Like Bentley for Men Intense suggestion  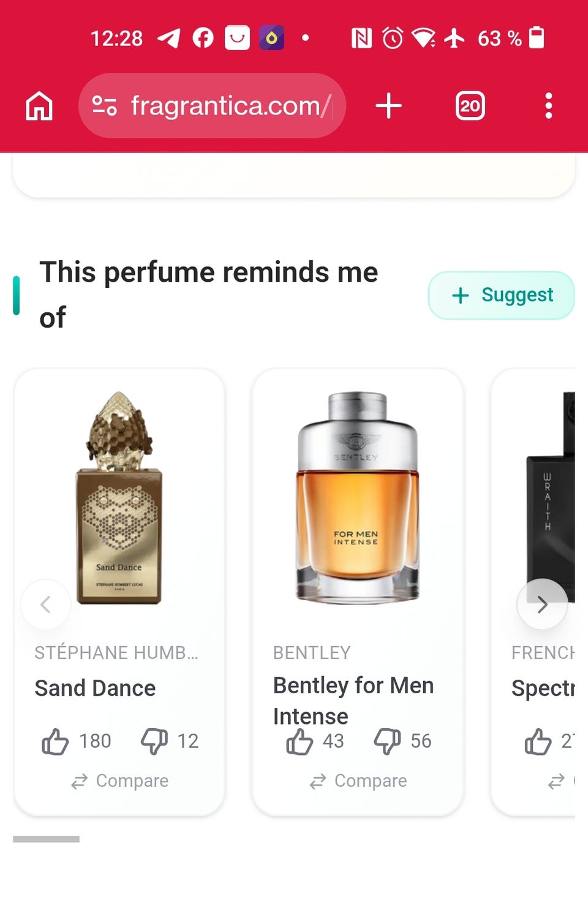click(300, 741)
